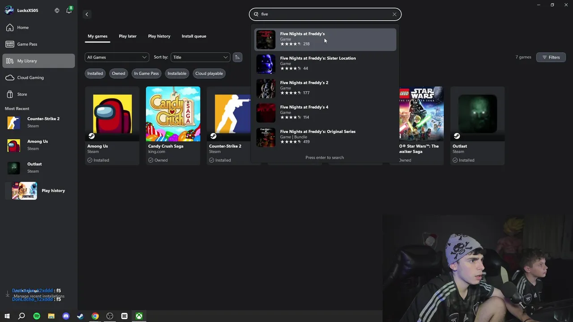Select Five Nights at Freddy's search result

pos(325,39)
